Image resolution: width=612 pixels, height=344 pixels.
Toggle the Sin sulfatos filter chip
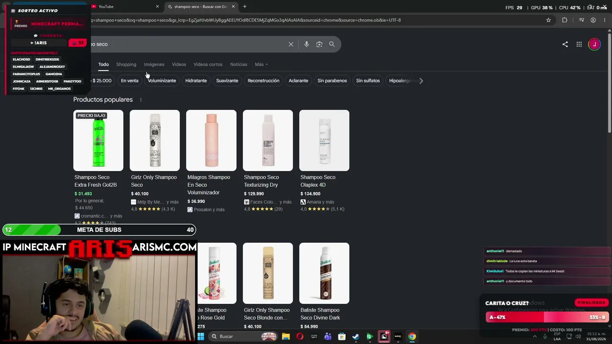(x=368, y=81)
